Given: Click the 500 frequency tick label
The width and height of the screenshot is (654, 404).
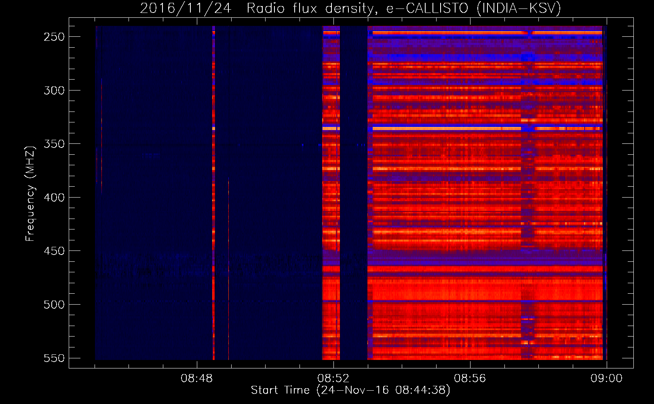Looking at the screenshot, I should pyautogui.click(x=54, y=305).
